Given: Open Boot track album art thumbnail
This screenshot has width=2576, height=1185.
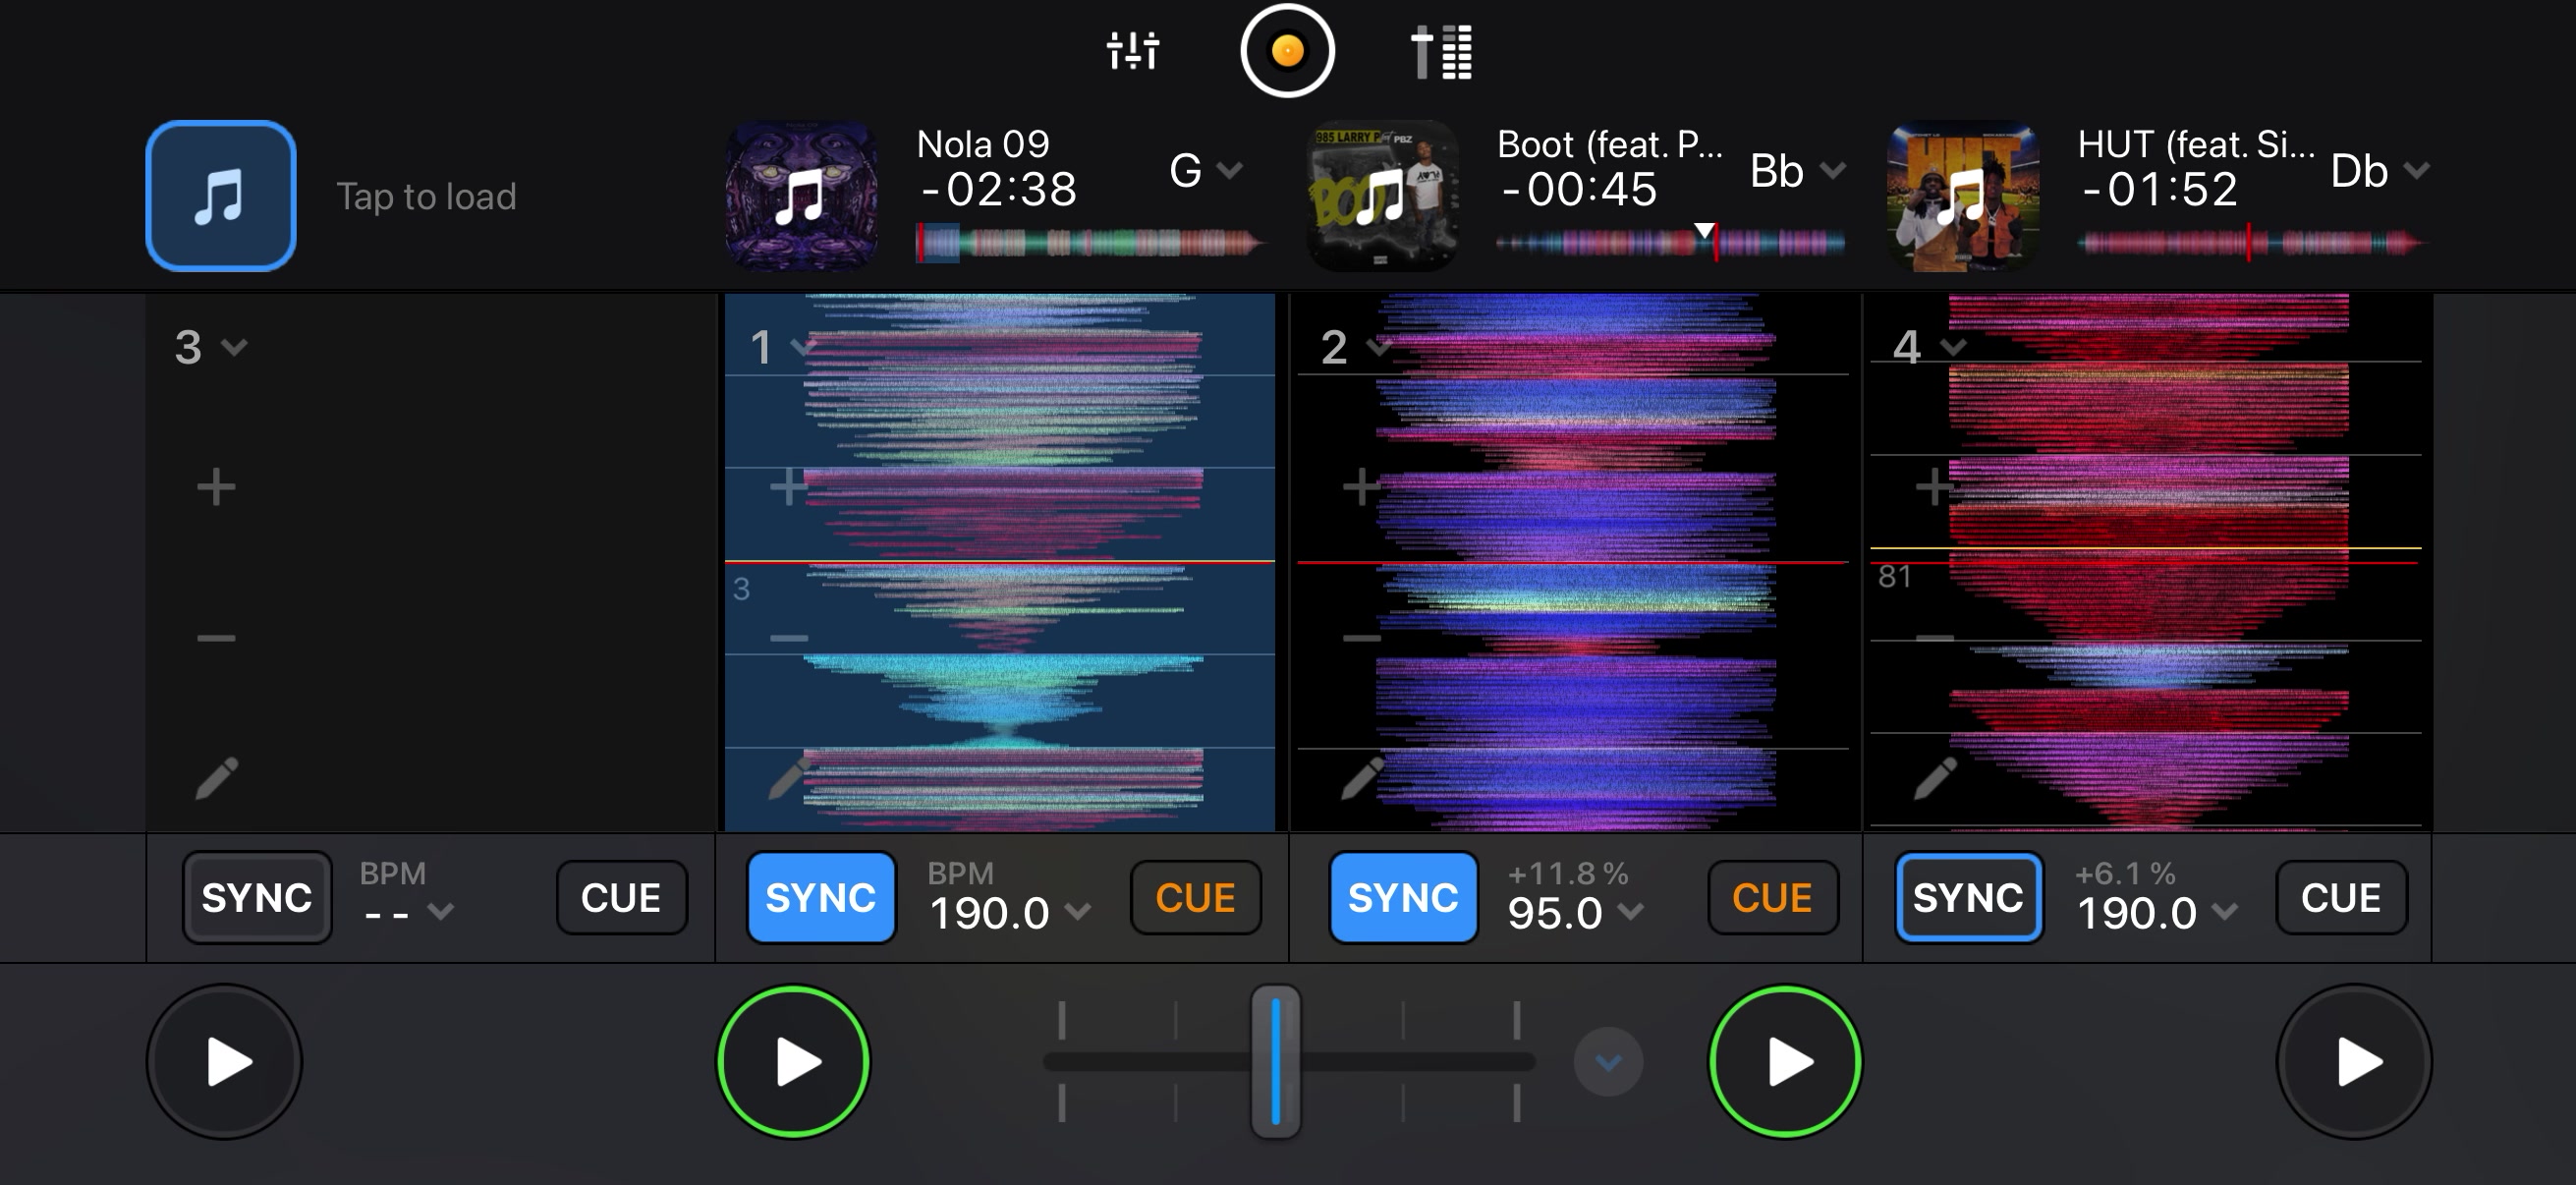Looking at the screenshot, I should tap(1382, 196).
